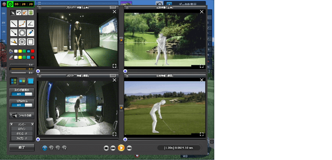Click the 終了 exit button

point(22,147)
